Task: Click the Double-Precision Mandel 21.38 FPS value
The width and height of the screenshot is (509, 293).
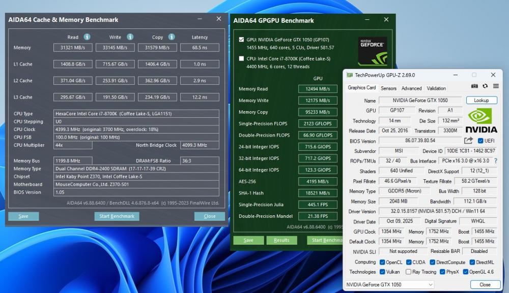Action: [x=318, y=216]
